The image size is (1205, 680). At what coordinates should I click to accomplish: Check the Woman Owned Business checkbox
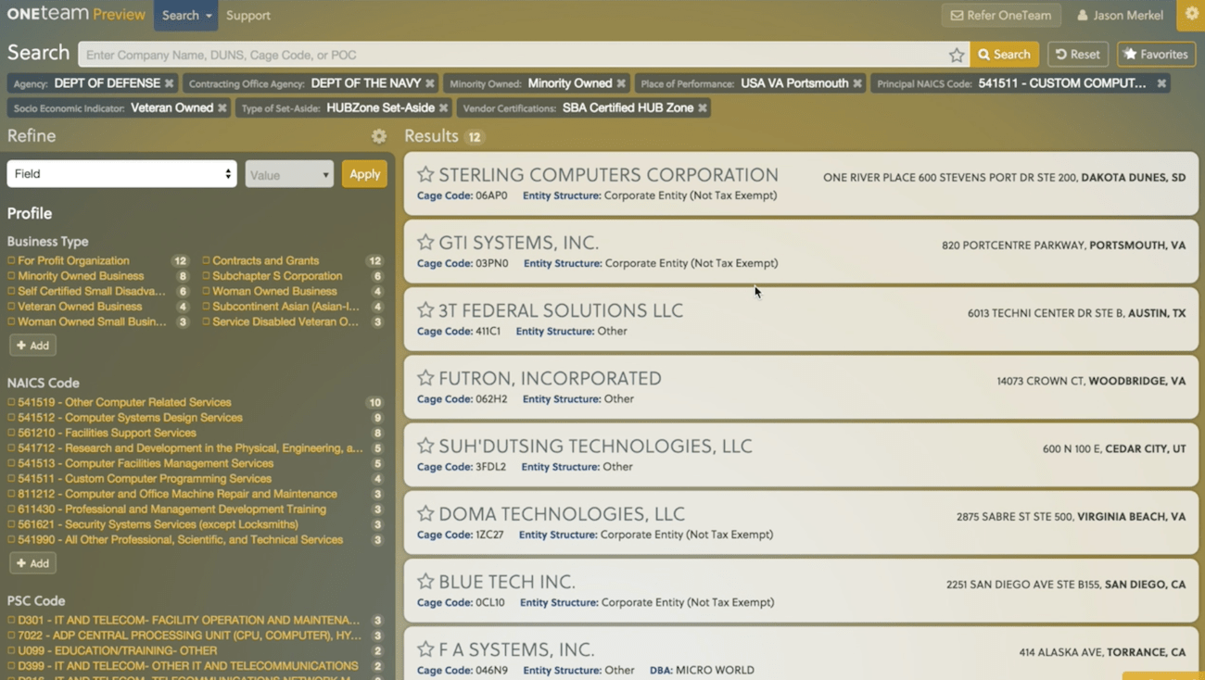206,291
